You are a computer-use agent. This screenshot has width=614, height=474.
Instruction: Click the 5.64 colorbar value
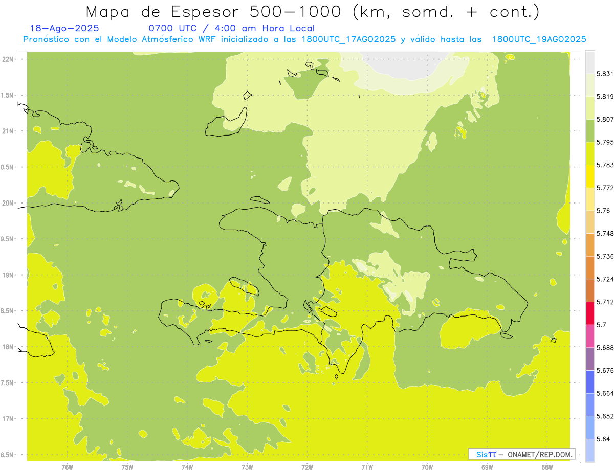(x=604, y=439)
